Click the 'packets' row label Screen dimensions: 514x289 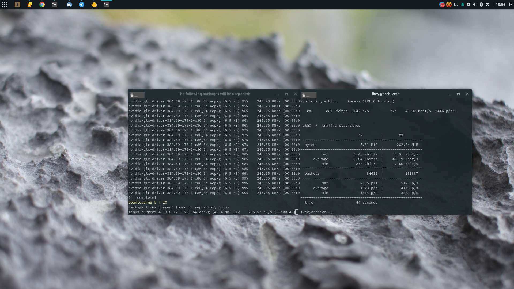tap(312, 174)
